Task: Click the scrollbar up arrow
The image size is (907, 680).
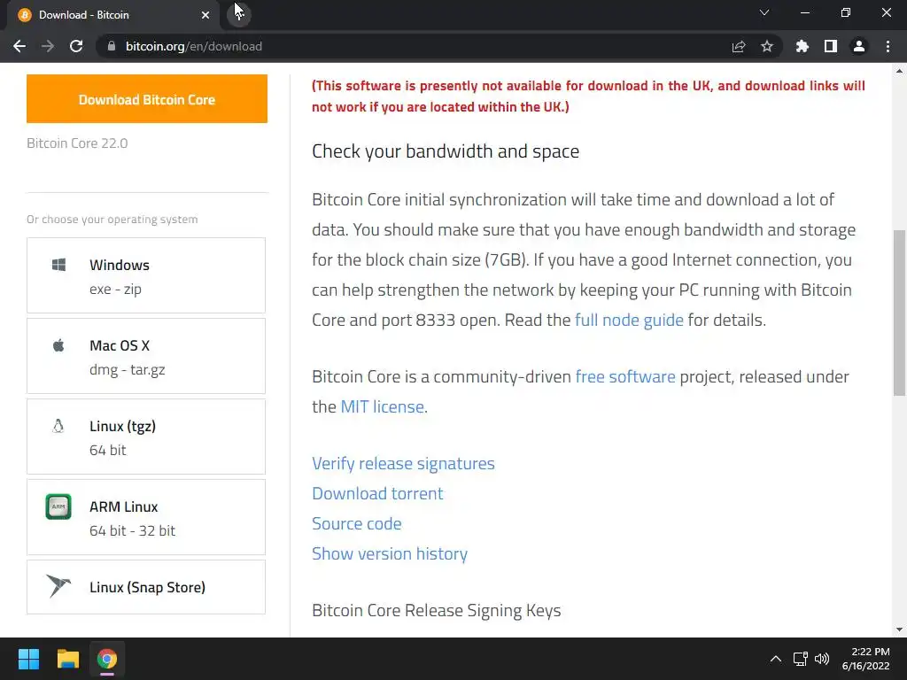Action: (899, 71)
